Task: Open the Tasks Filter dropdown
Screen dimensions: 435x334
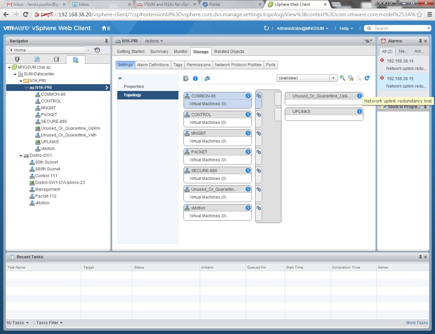Action: pos(50,323)
